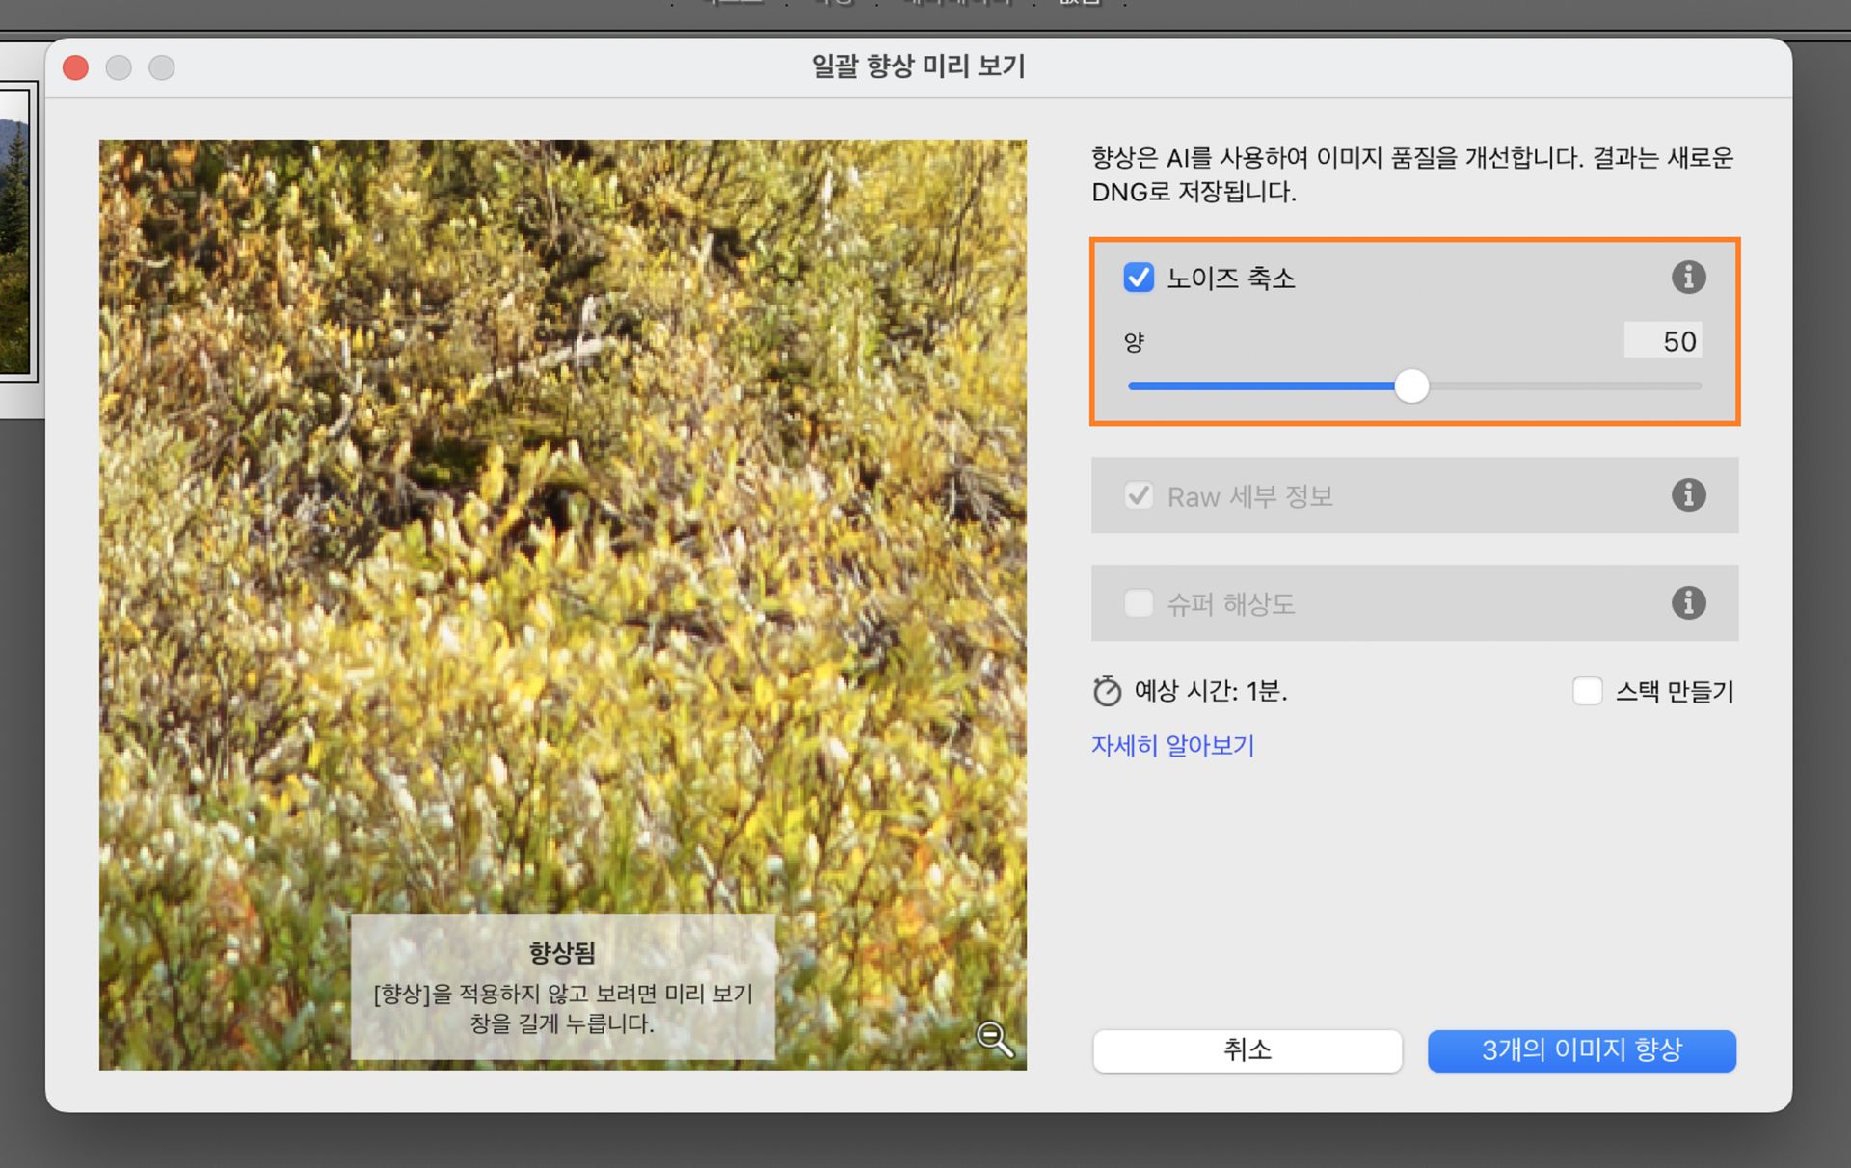
Task: Click the yellow minimize button
Action: point(119,67)
